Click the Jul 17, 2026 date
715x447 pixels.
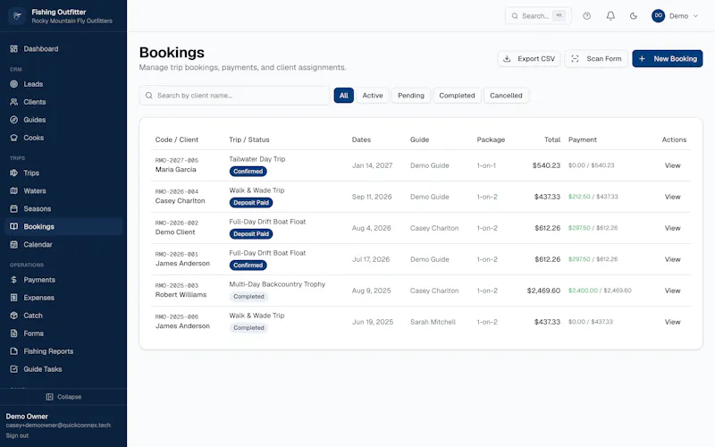(x=371, y=259)
